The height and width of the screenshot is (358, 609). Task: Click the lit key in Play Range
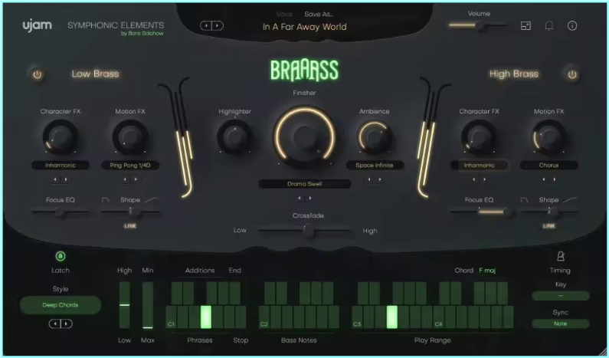(x=392, y=317)
